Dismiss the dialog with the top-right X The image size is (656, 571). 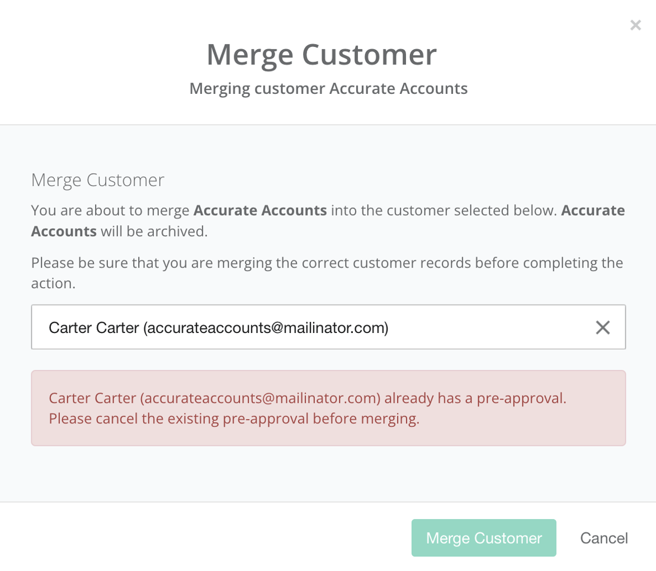(635, 25)
